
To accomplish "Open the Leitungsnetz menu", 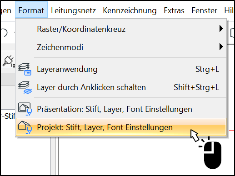I will [73, 10].
